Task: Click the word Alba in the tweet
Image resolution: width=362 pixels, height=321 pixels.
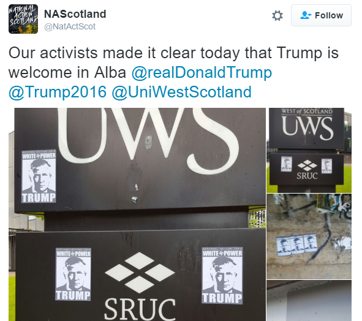Action: [x=110, y=72]
